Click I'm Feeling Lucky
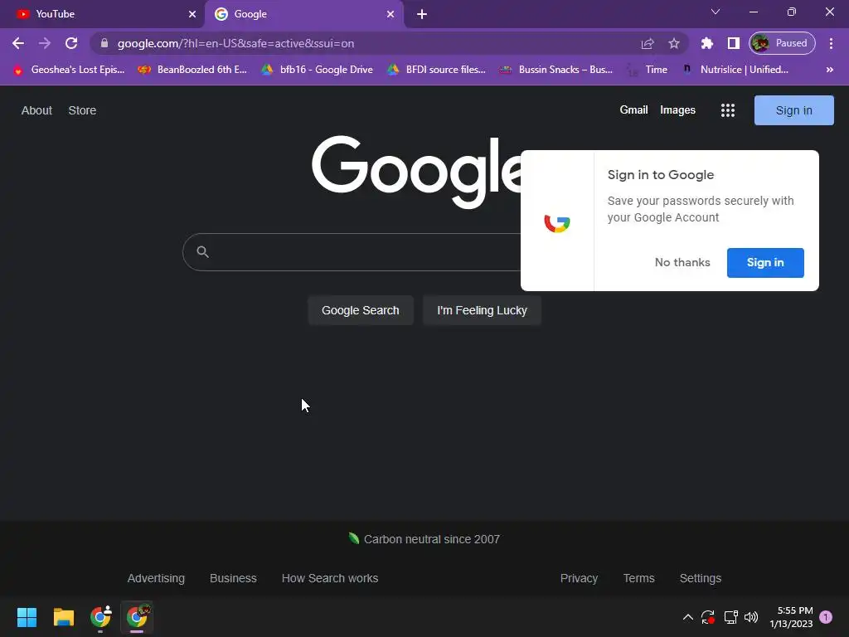Image resolution: width=849 pixels, height=637 pixels. [x=482, y=310]
